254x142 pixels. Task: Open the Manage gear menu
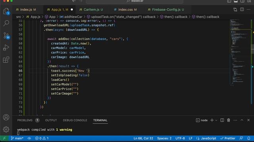coord(6,129)
